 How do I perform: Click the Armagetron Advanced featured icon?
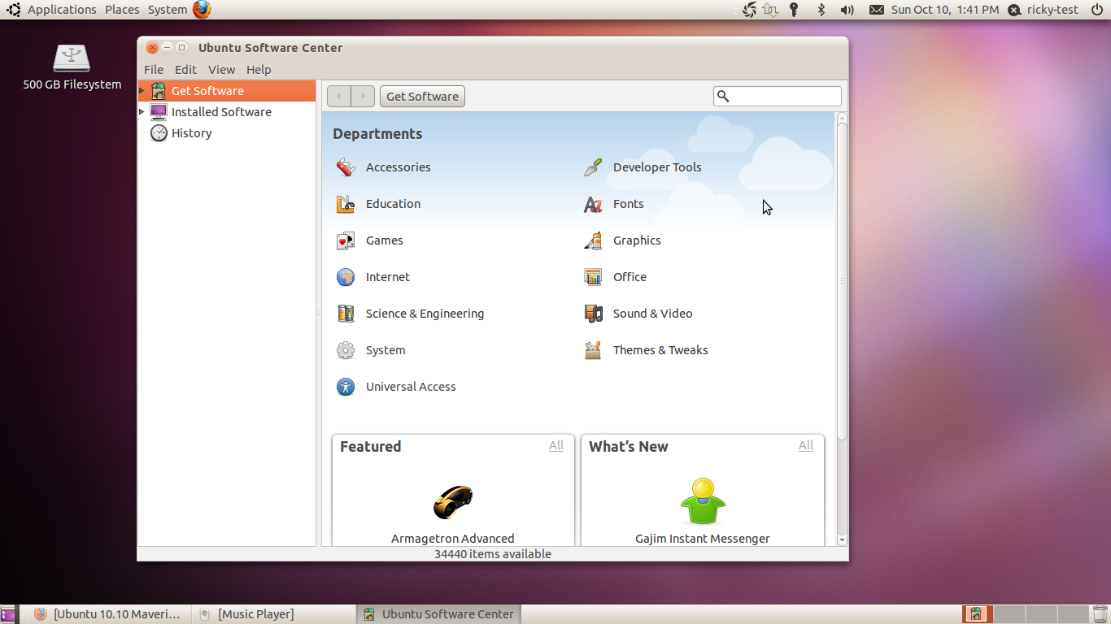click(x=453, y=502)
